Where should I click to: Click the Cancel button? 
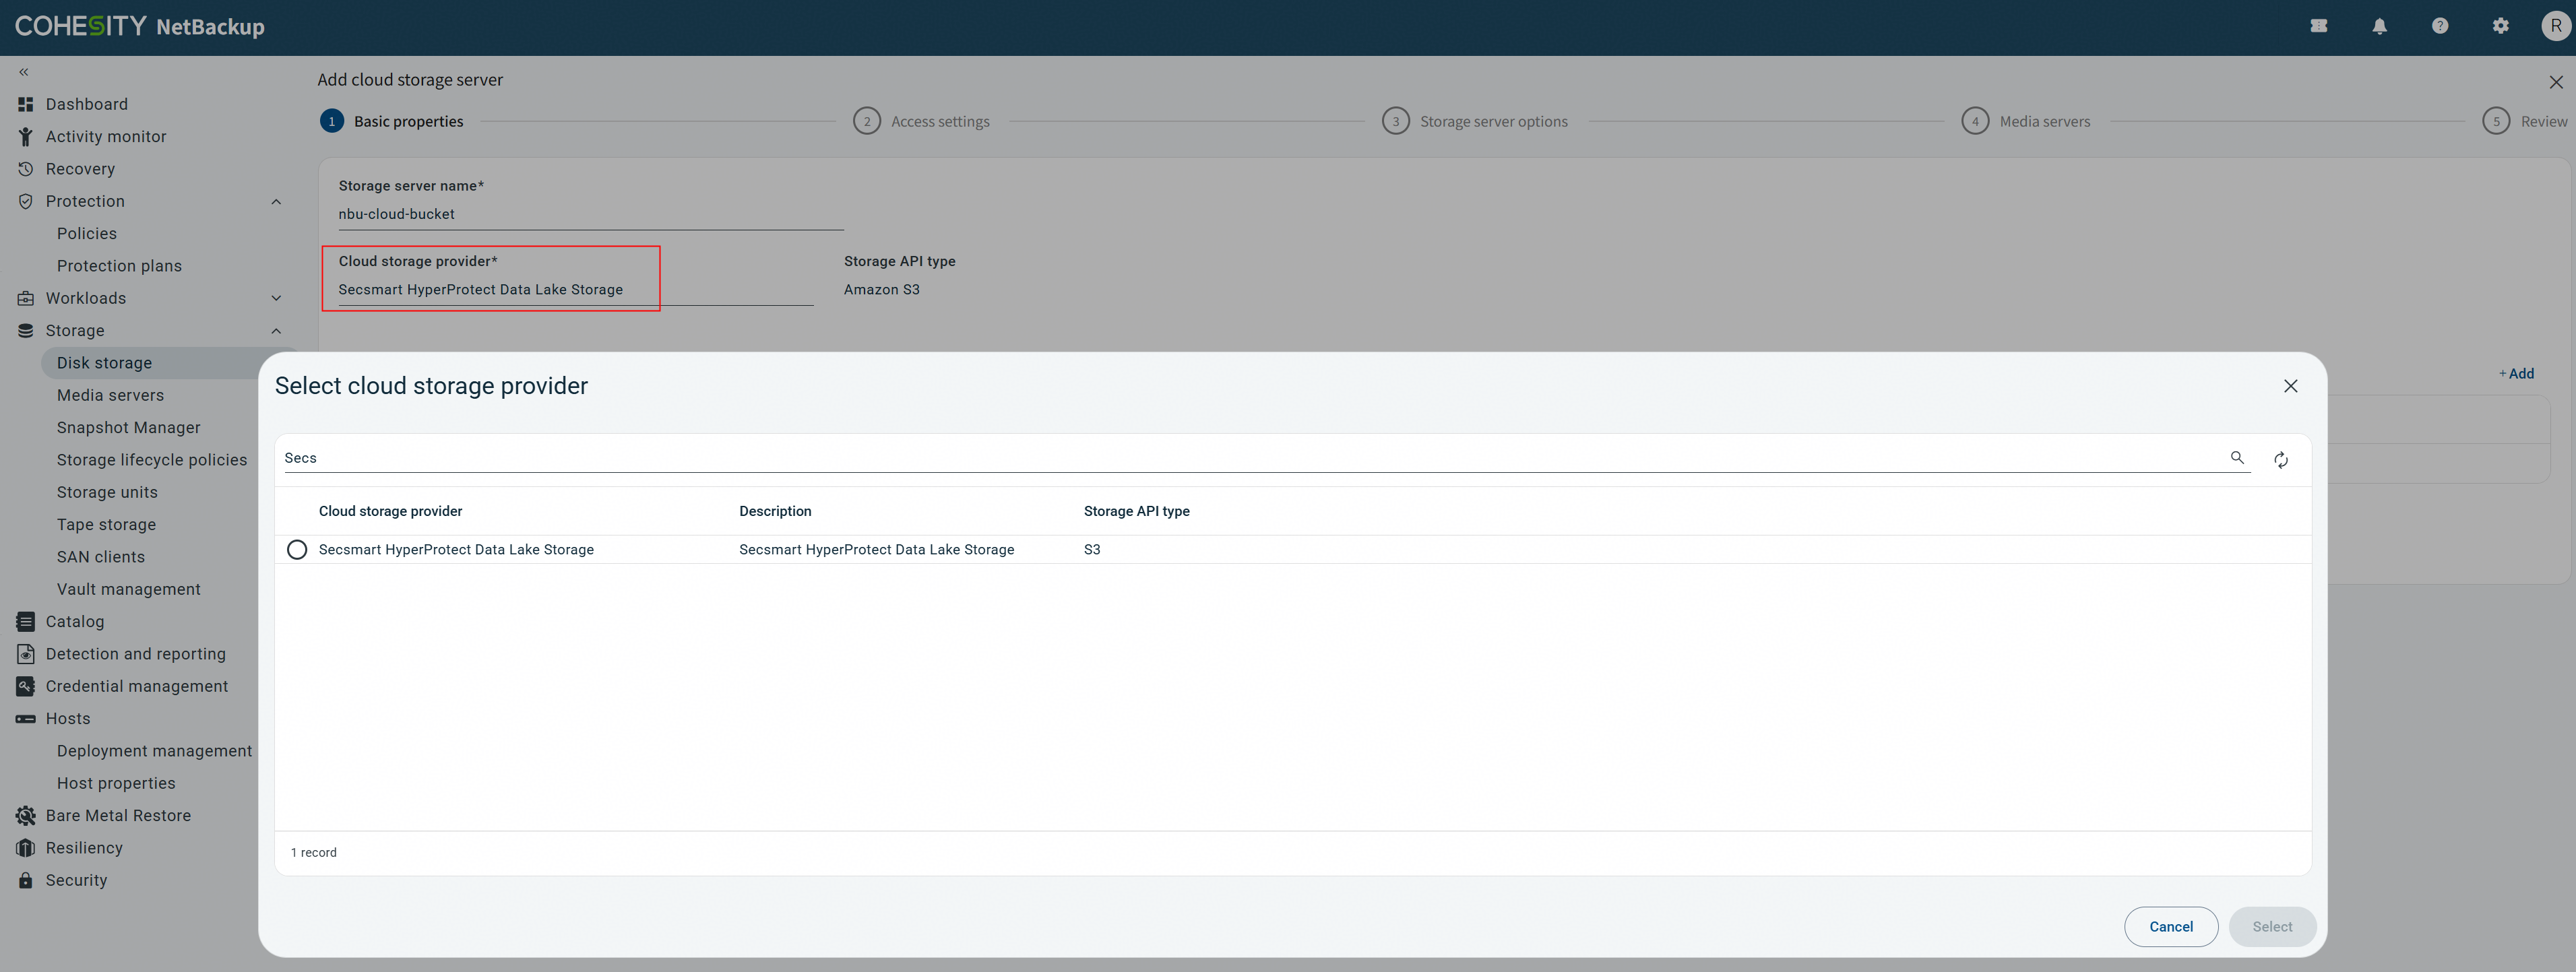click(x=2170, y=927)
